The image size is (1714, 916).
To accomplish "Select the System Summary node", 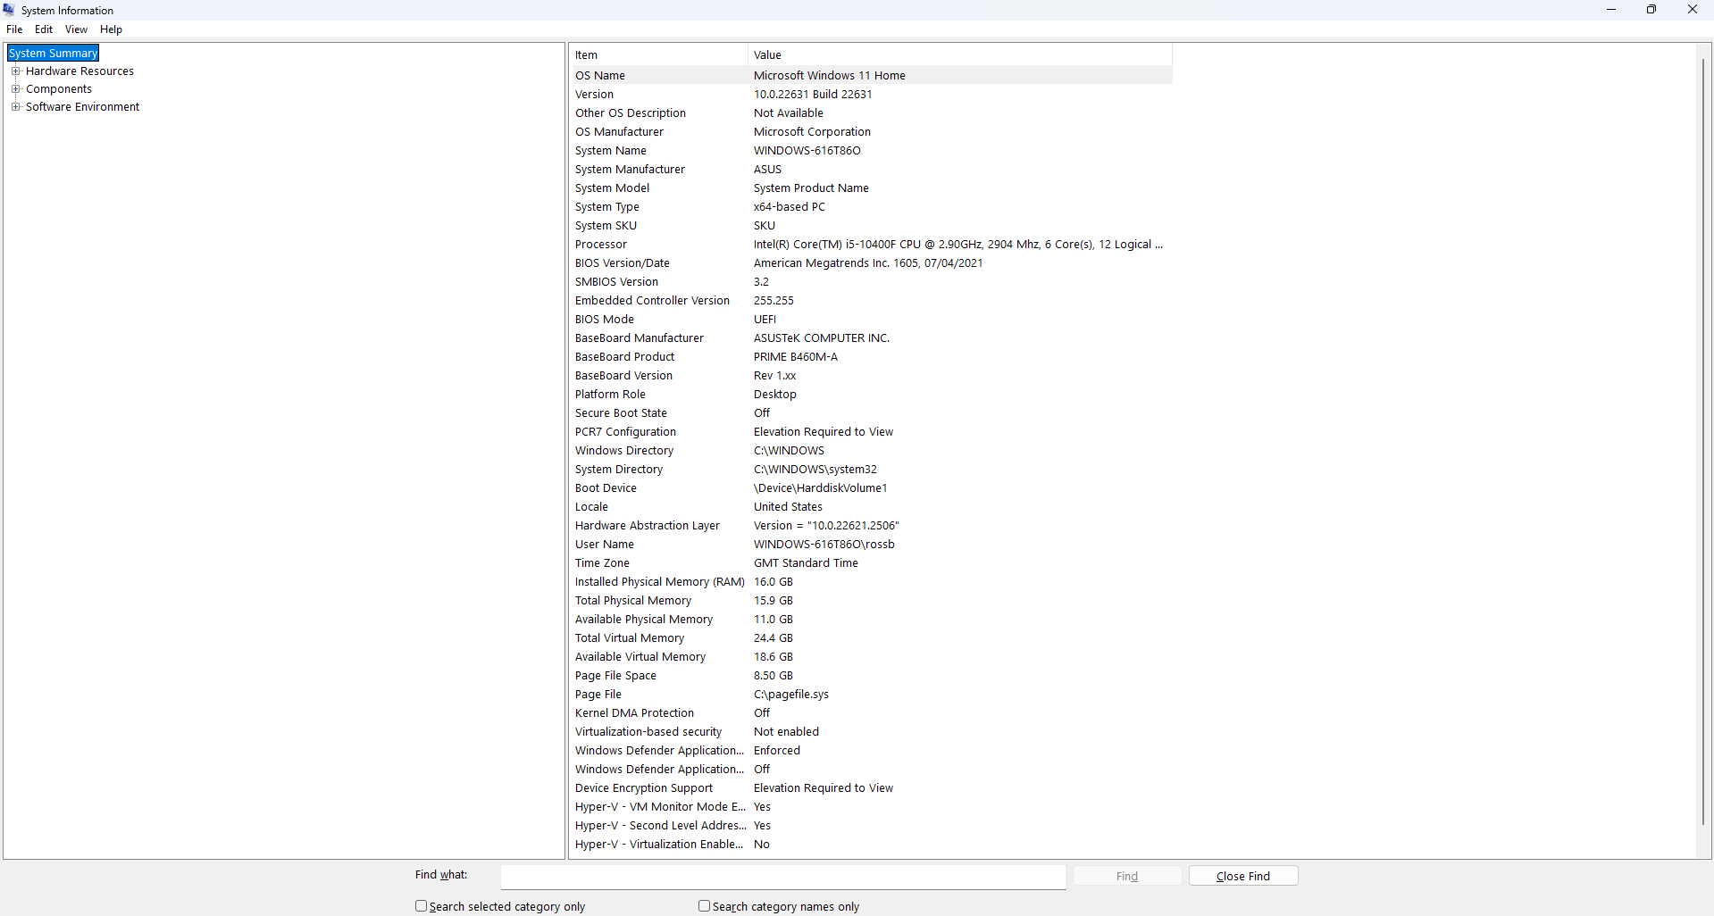I will click(52, 53).
